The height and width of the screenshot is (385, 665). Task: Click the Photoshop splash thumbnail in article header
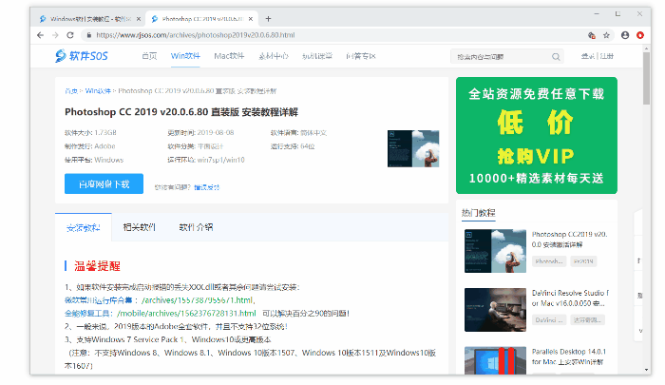pyautogui.click(x=413, y=148)
